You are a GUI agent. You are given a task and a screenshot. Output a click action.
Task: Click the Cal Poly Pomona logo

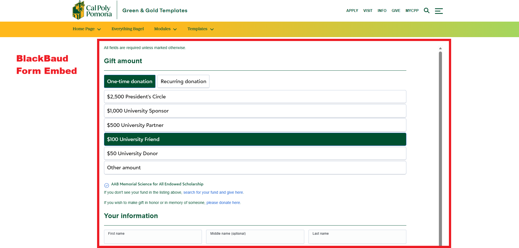click(92, 11)
